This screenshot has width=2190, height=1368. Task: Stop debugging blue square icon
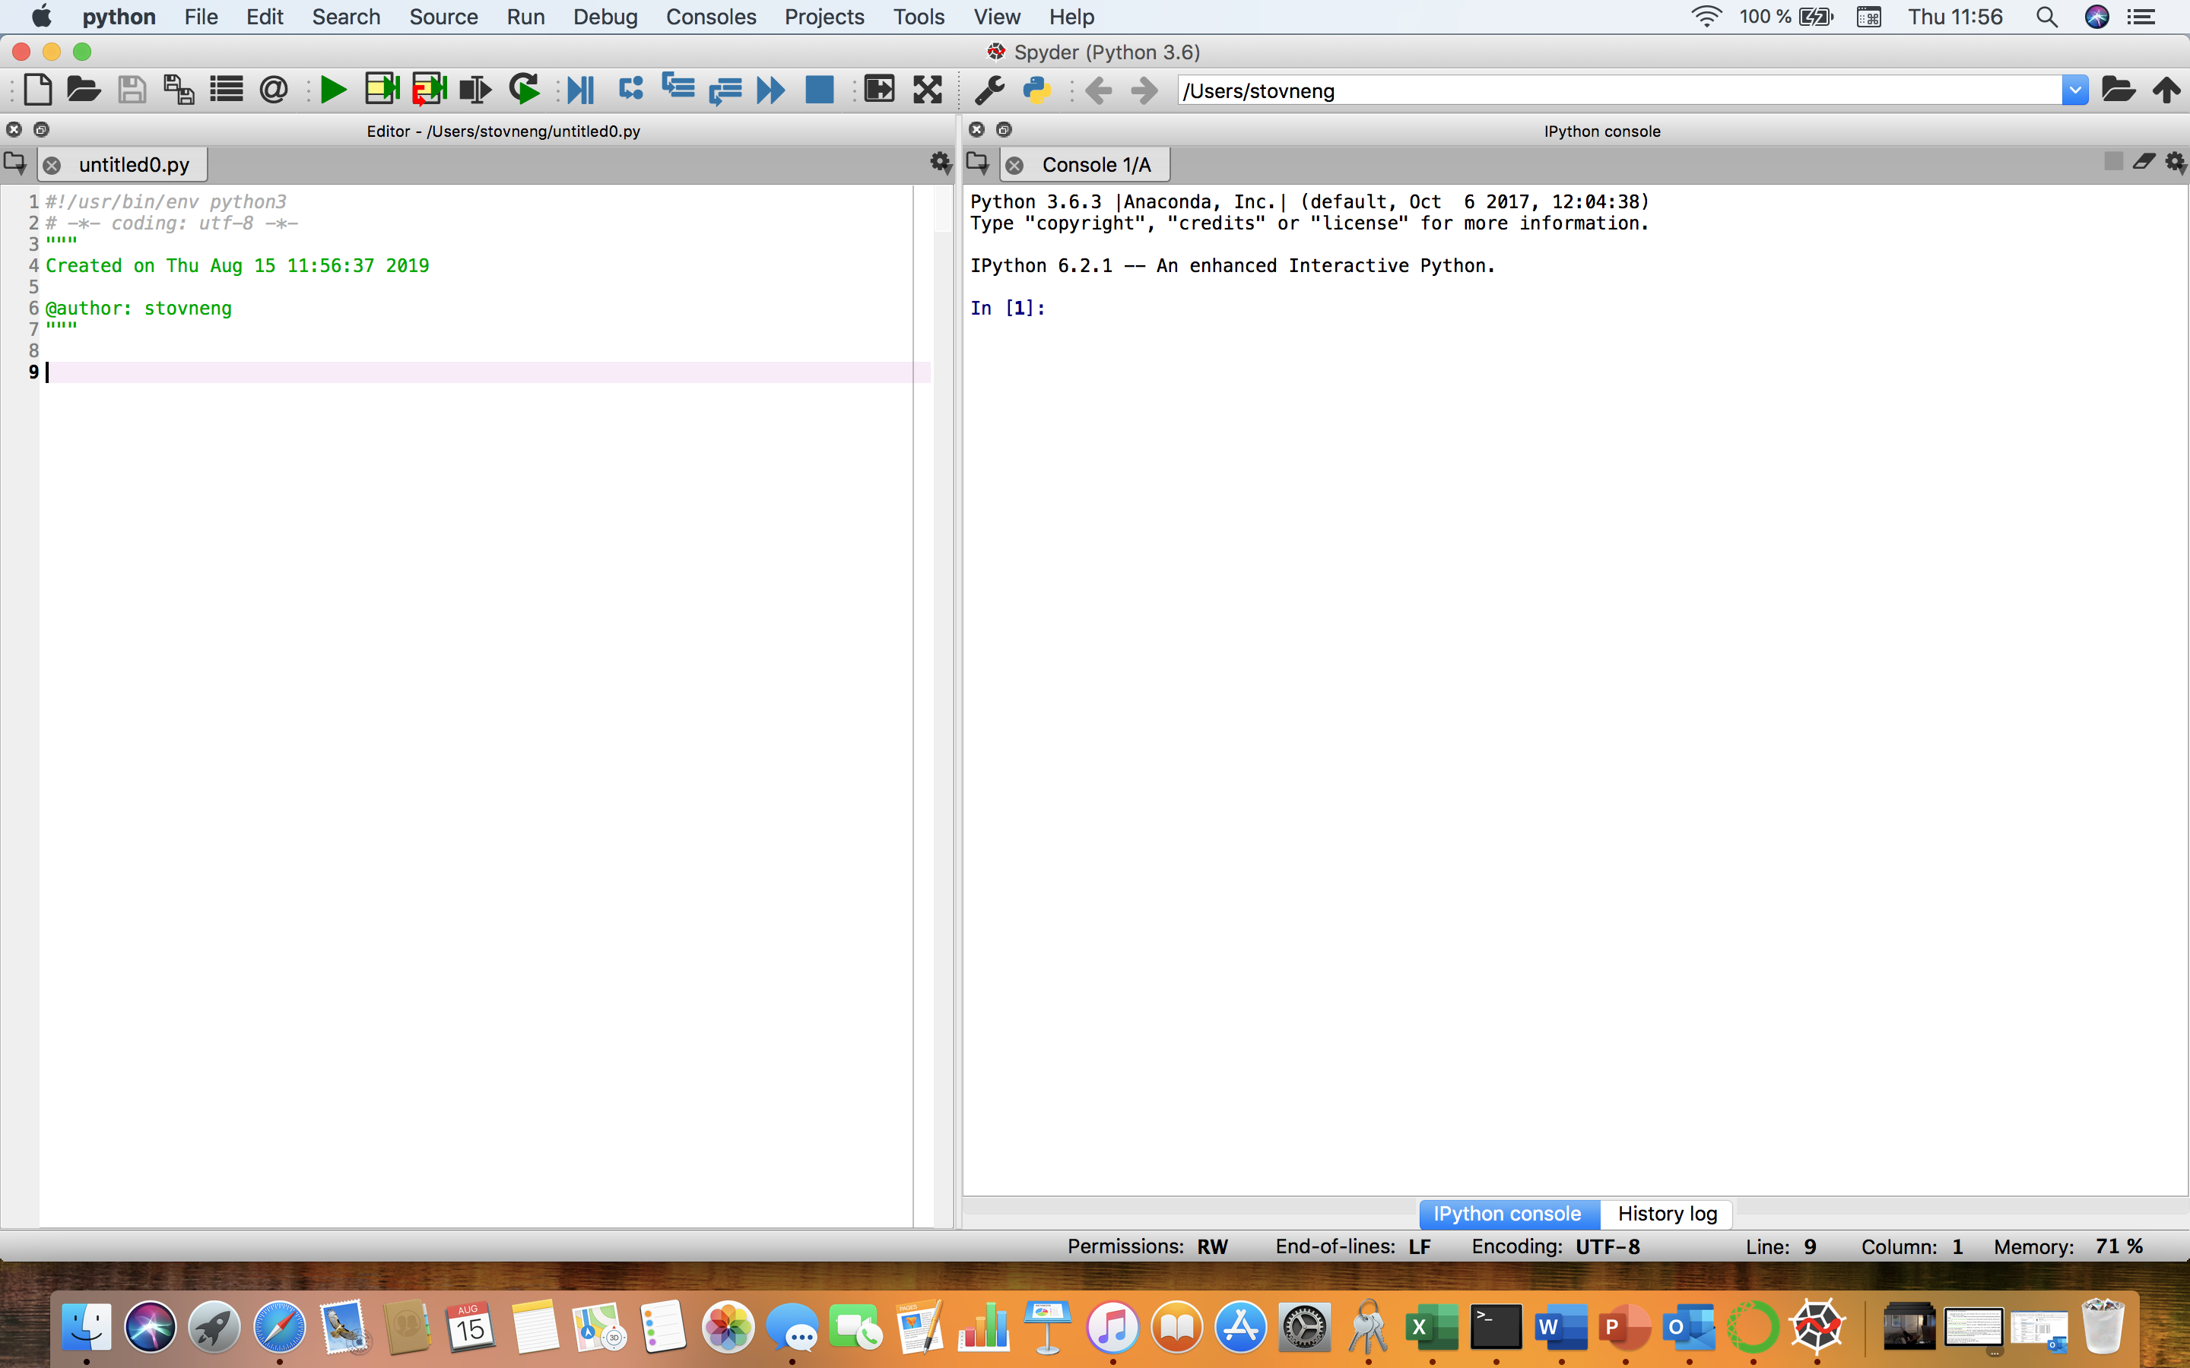819,90
